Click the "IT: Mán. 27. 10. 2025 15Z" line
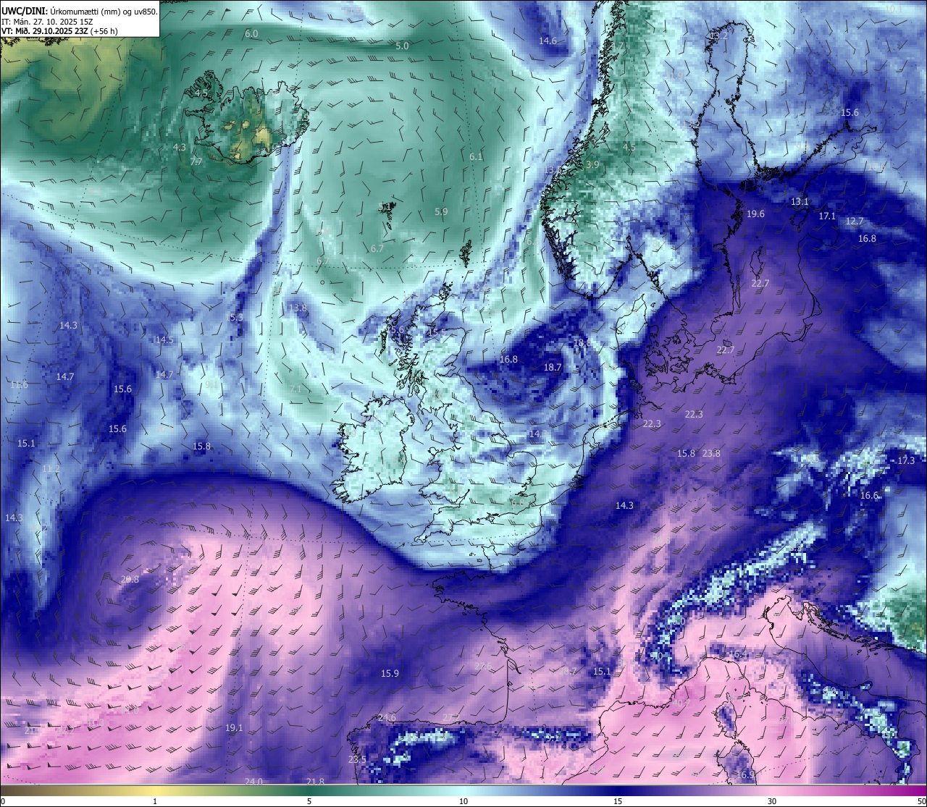Image resolution: width=927 pixels, height=807 pixels. 47,22
